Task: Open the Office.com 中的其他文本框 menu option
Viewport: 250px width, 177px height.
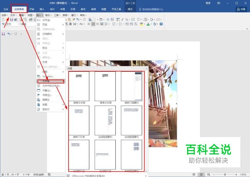Action: 107,175
